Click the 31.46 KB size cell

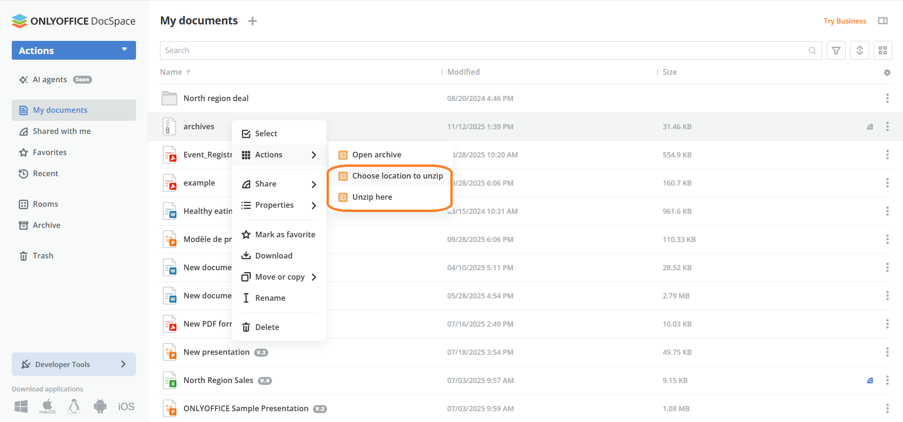677,126
